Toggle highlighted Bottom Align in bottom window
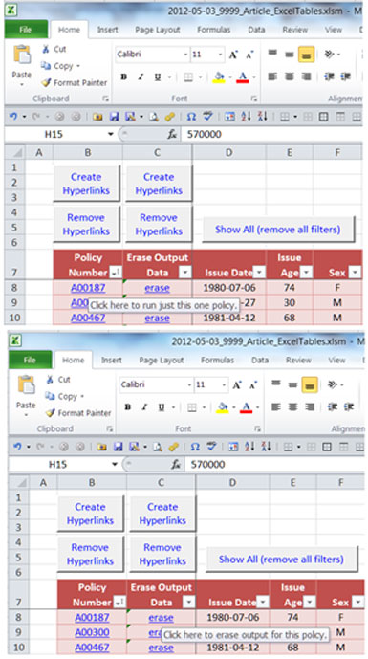The image size is (368, 659). [x=310, y=385]
